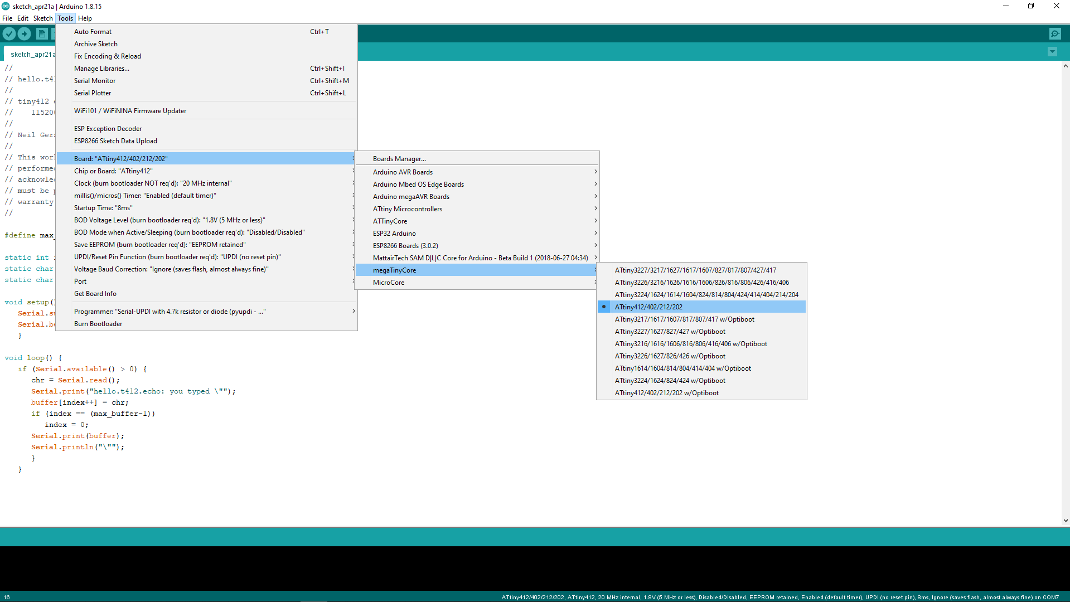The width and height of the screenshot is (1070, 602).
Task: Select ATtiny3217/1617/1607/817/807/417 w/Optiboot
Action: (701, 319)
